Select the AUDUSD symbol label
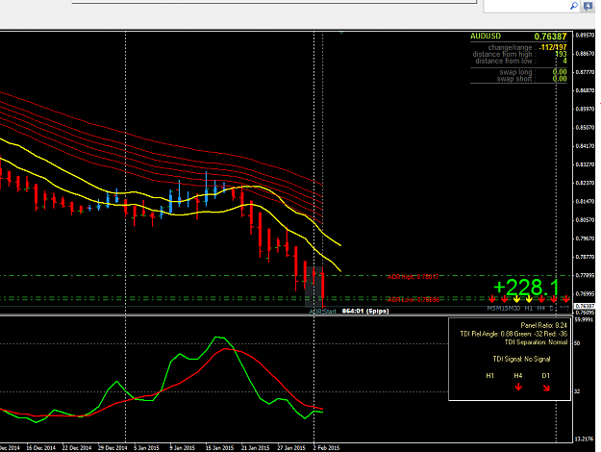This screenshot has width=601, height=452. coord(486,36)
